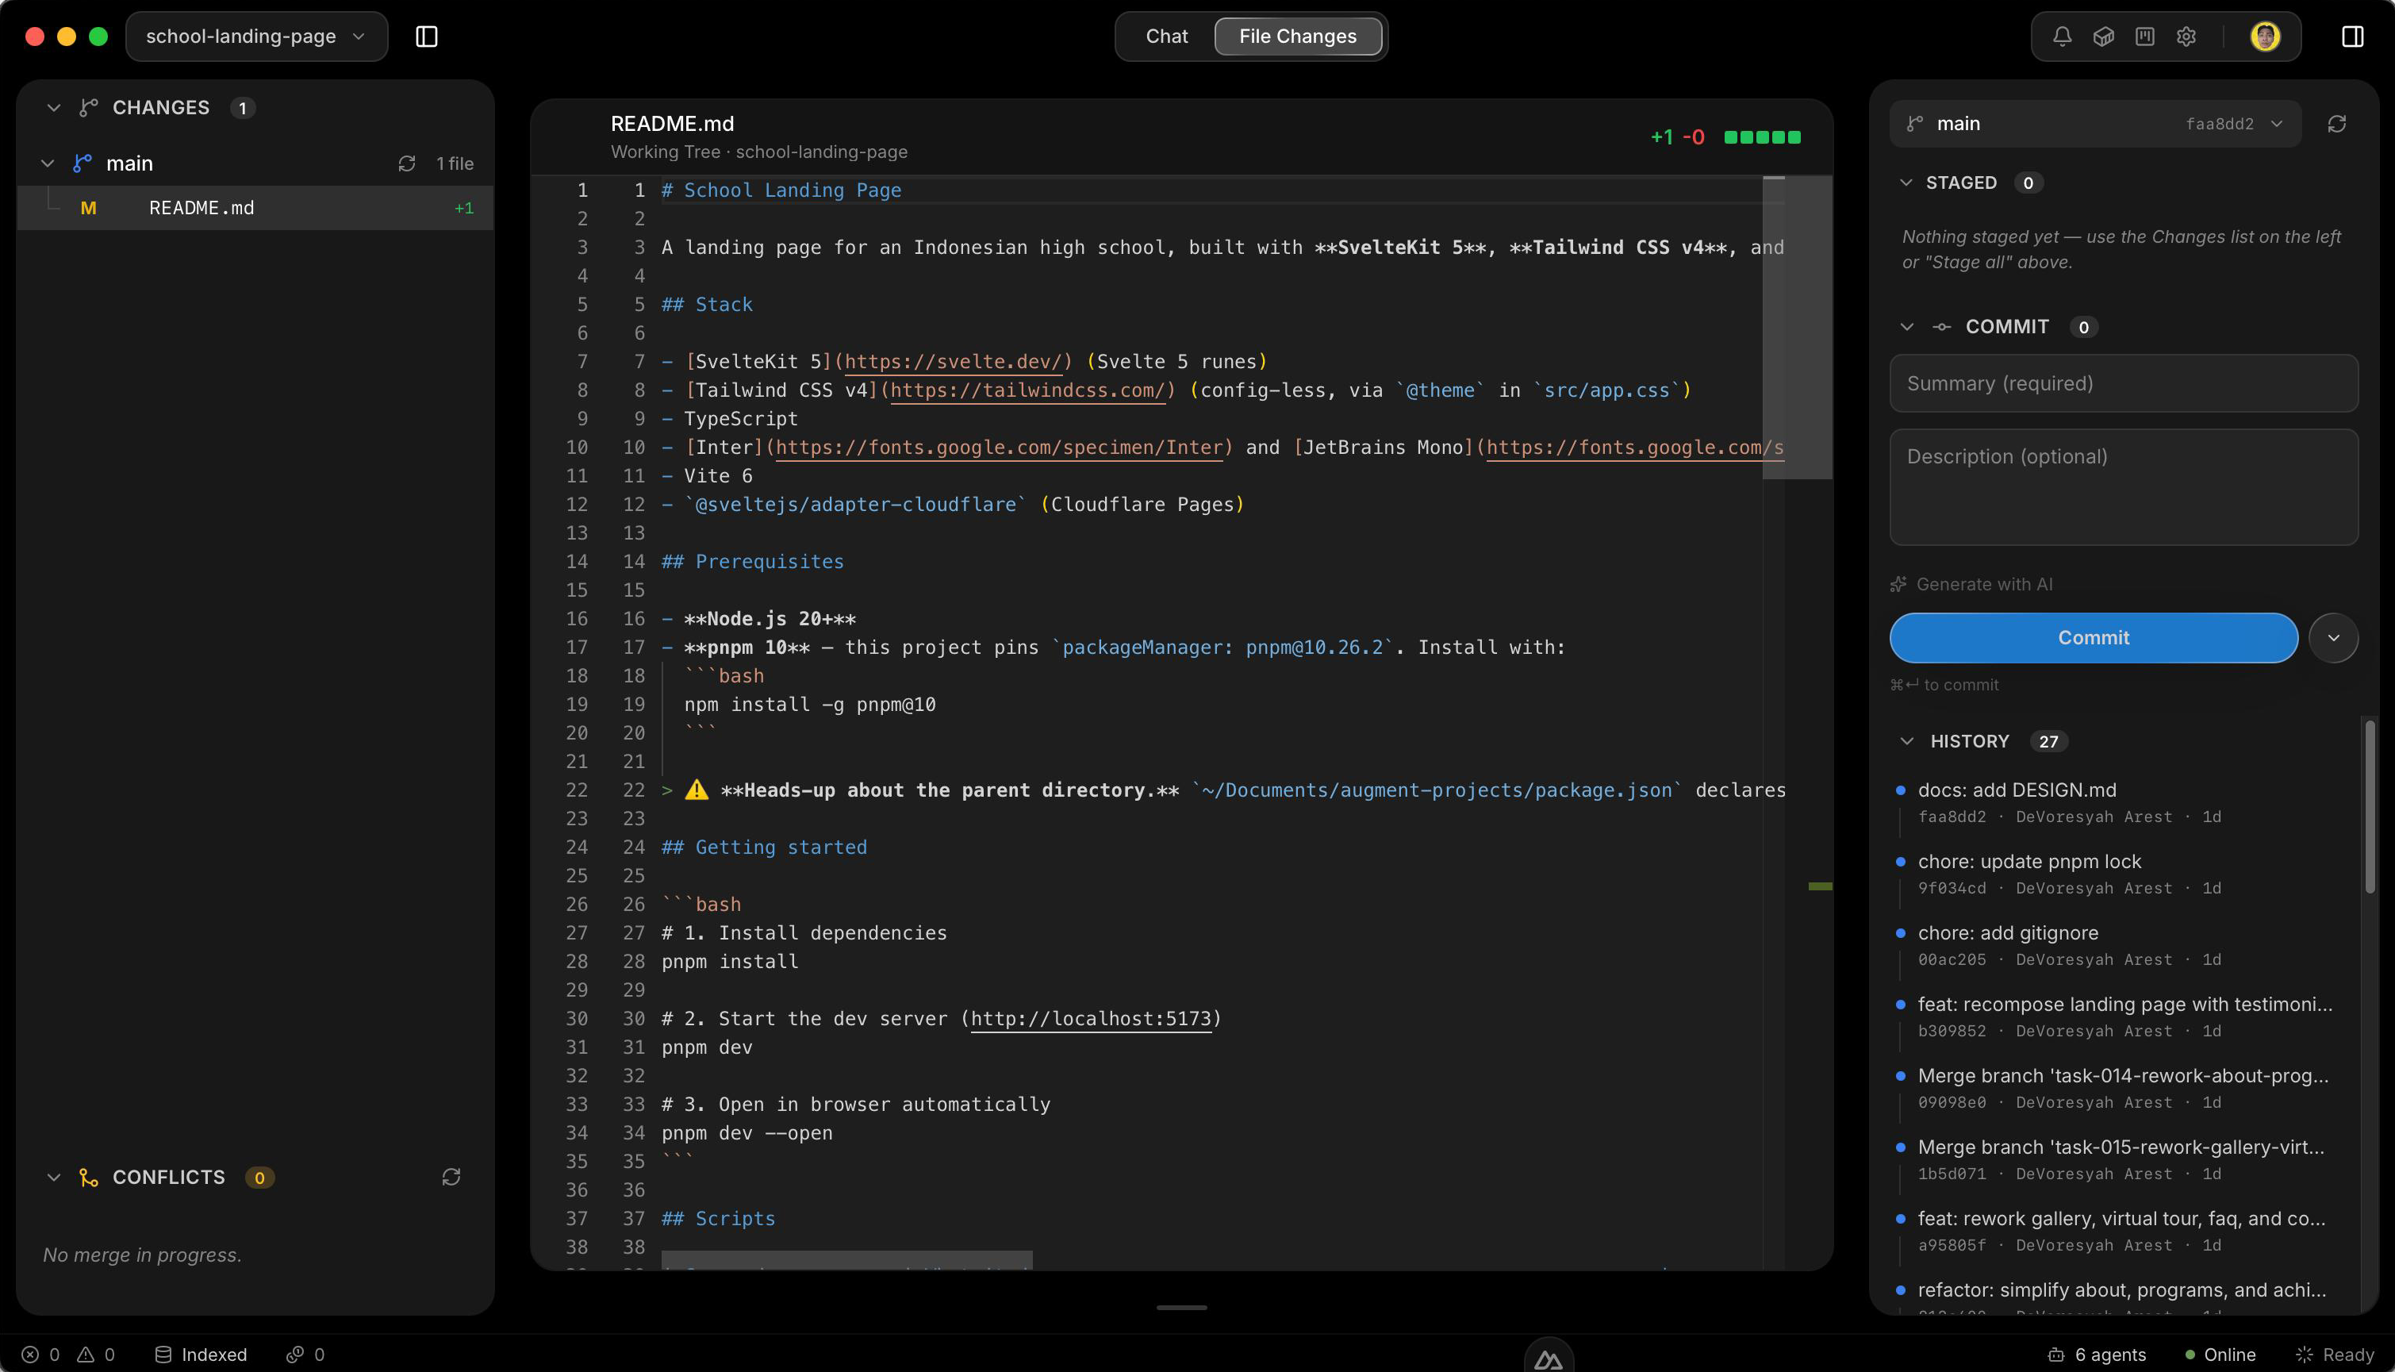Collapse the HISTORY section
Image resolution: width=2395 pixels, height=1372 pixels.
pos(1906,742)
